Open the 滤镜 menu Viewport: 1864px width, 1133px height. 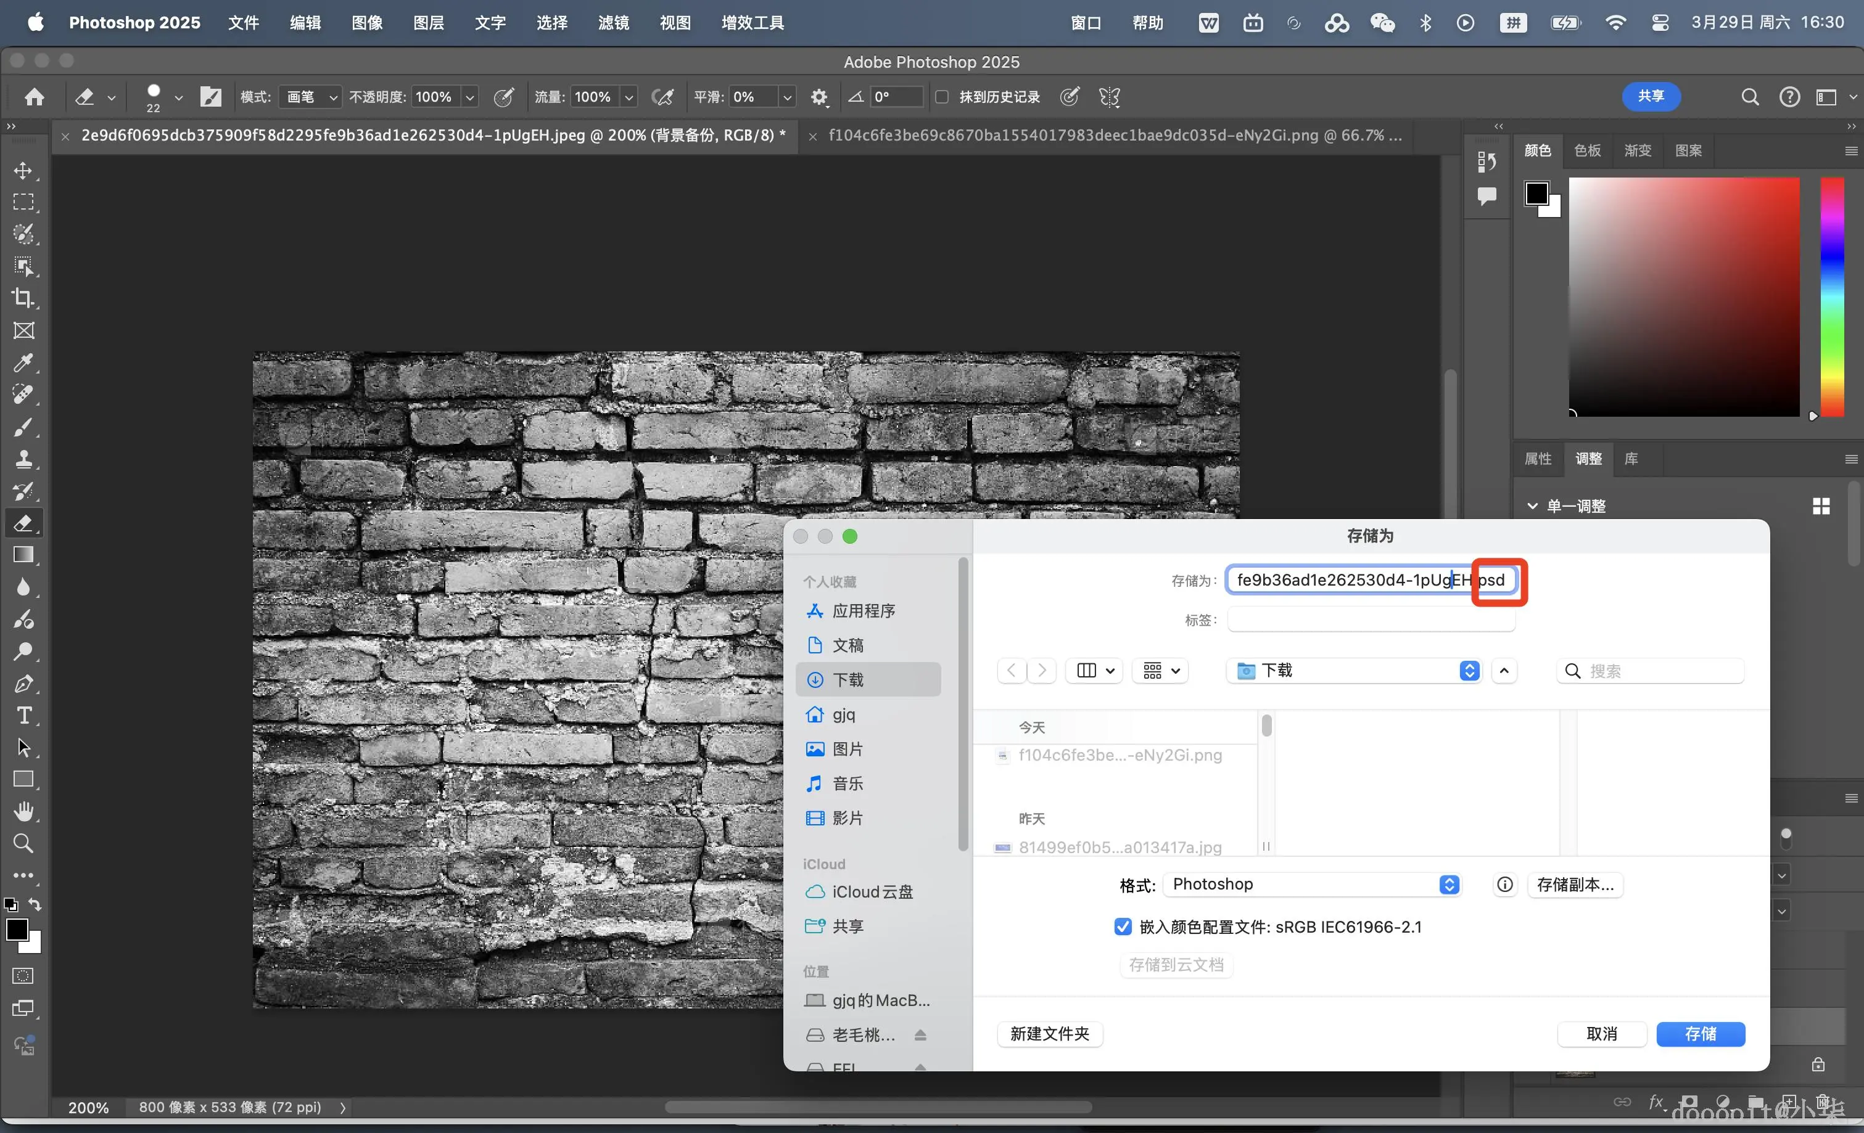612,23
